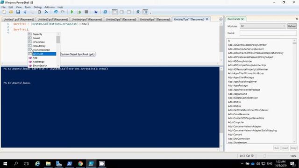Switch to the Untitled5.ps1 tab

121,20
